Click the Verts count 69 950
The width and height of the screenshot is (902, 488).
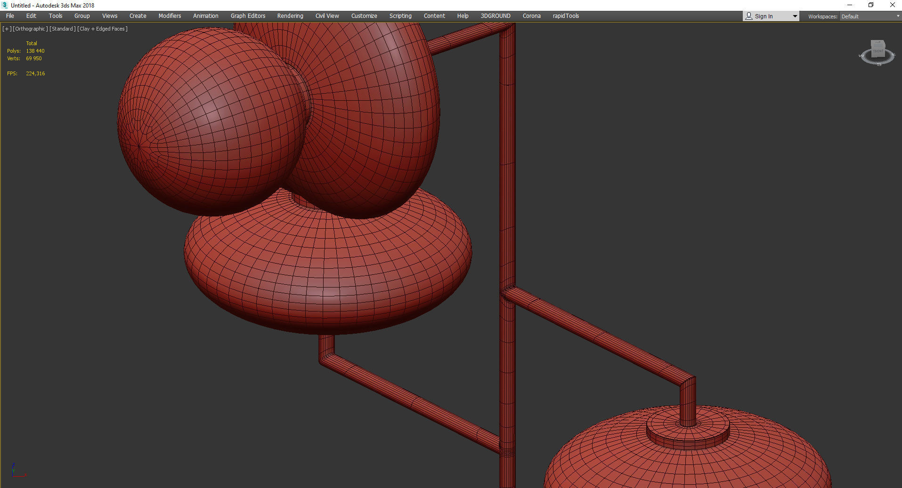34,58
